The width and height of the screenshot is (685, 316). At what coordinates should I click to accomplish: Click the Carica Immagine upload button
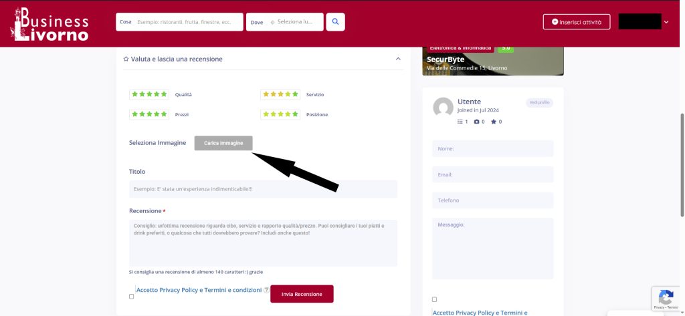[x=223, y=143]
